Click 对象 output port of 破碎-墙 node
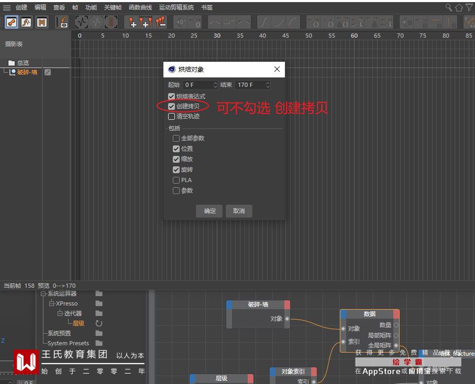The height and width of the screenshot is (384, 475). pos(287,319)
